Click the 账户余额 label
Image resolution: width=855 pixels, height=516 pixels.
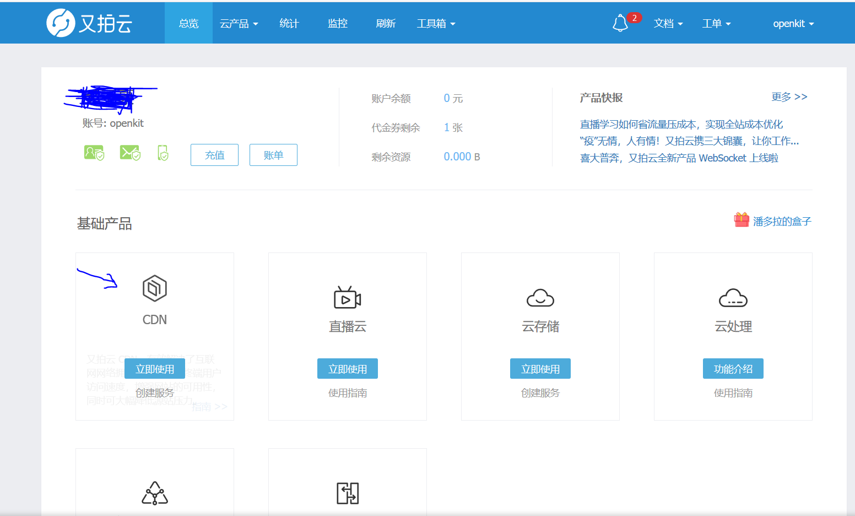tap(391, 99)
